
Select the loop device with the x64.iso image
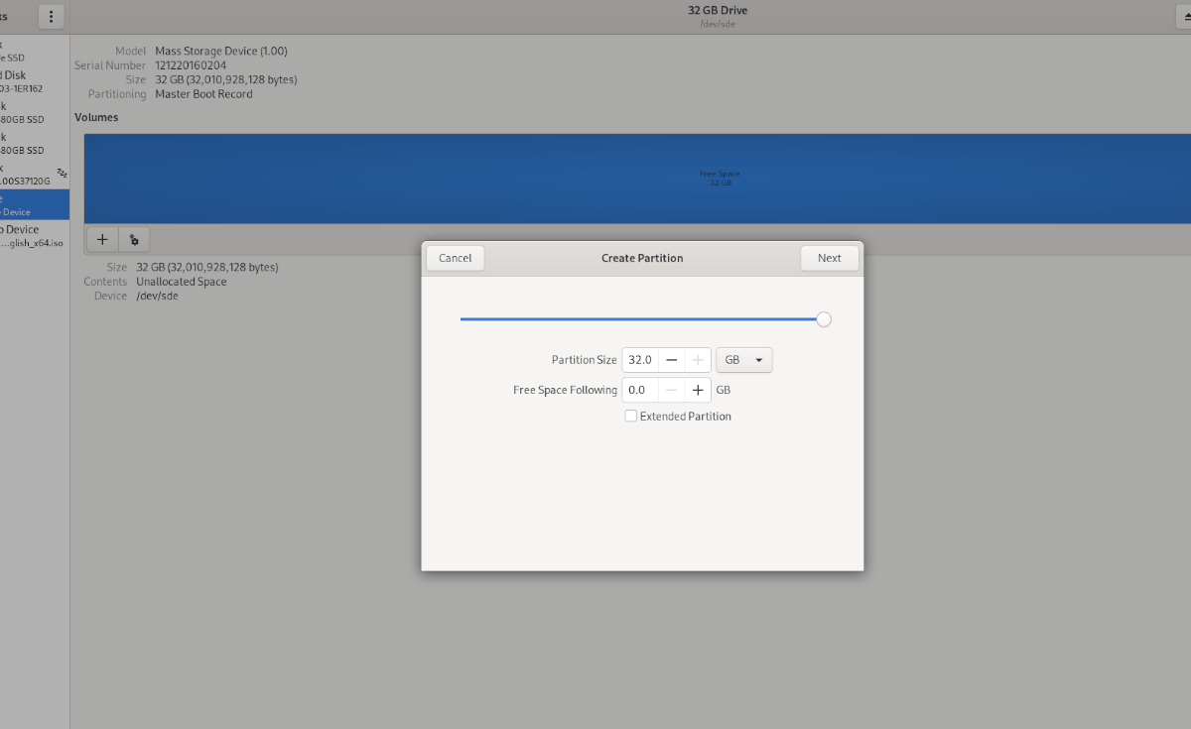click(33, 236)
